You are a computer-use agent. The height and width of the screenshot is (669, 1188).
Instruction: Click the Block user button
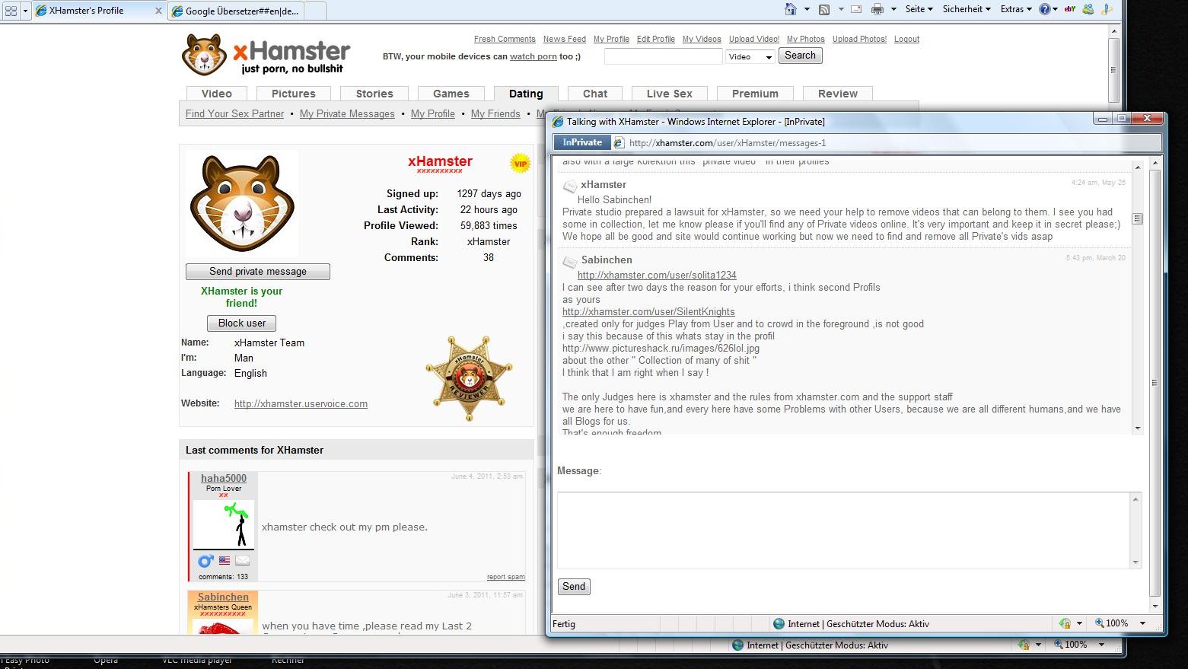click(242, 323)
